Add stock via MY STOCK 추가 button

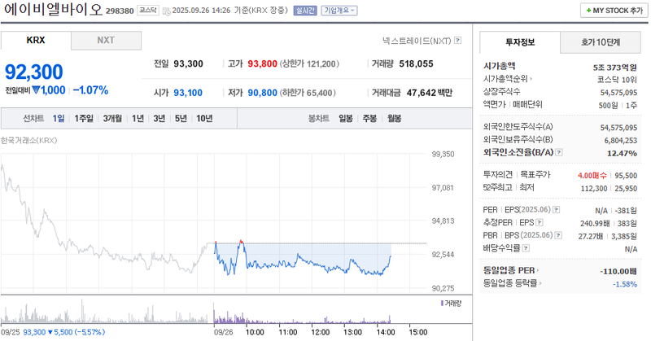tap(614, 11)
